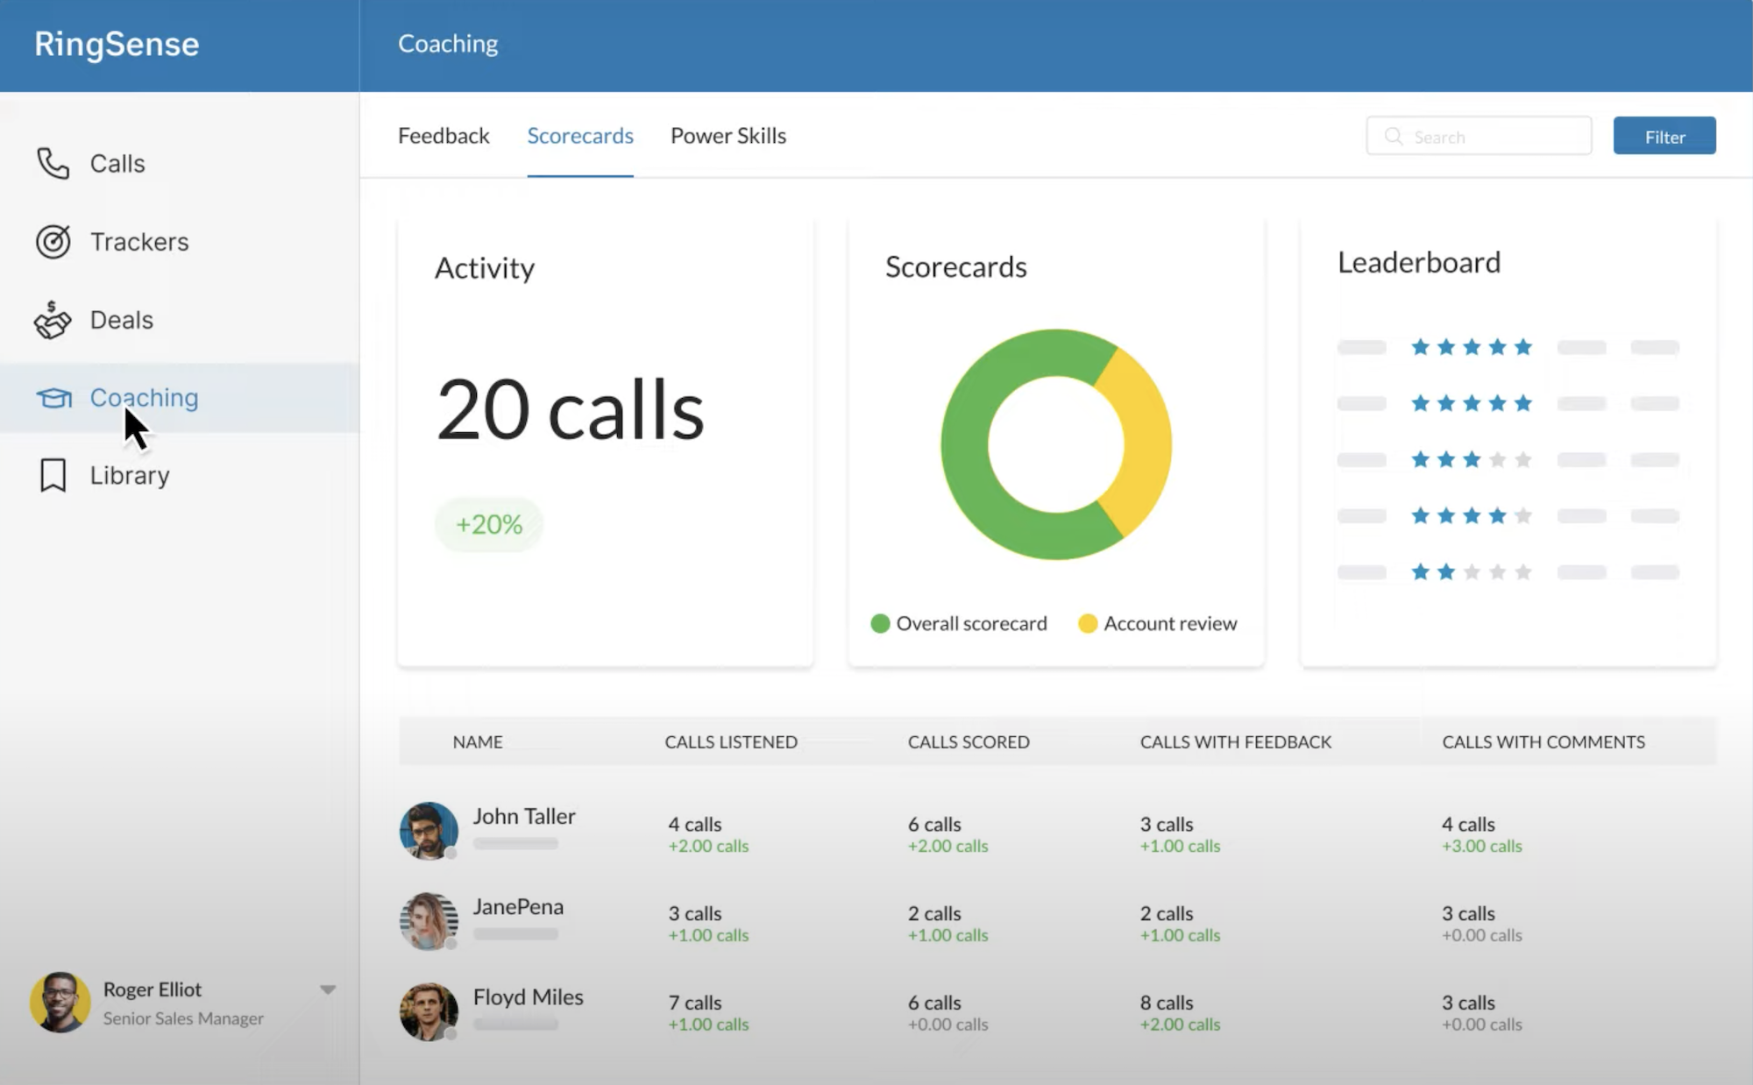Switch to the Power Skills tab

727,135
